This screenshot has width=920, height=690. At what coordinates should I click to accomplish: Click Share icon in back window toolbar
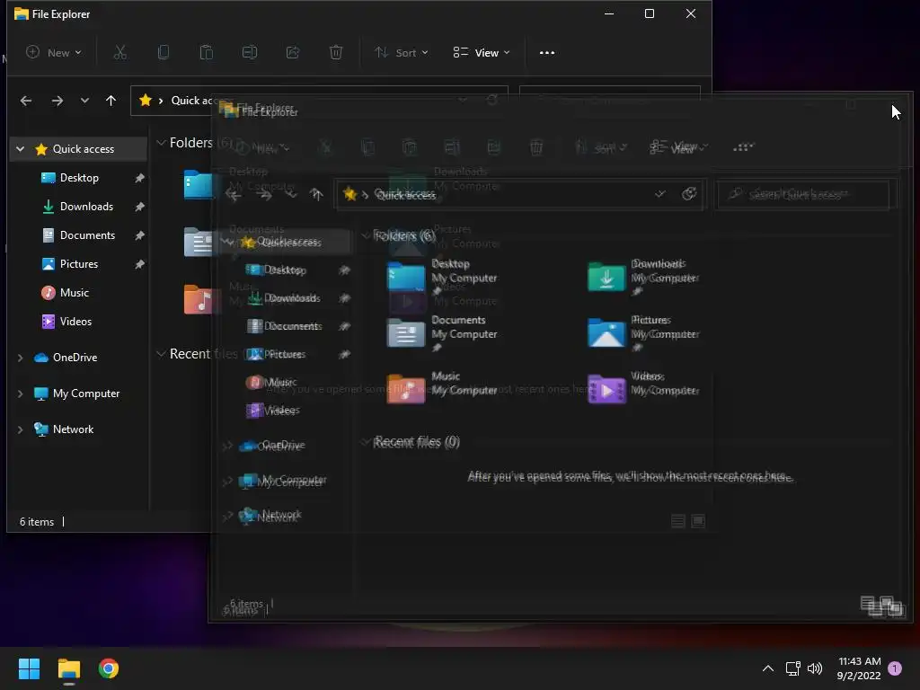click(293, 53)
